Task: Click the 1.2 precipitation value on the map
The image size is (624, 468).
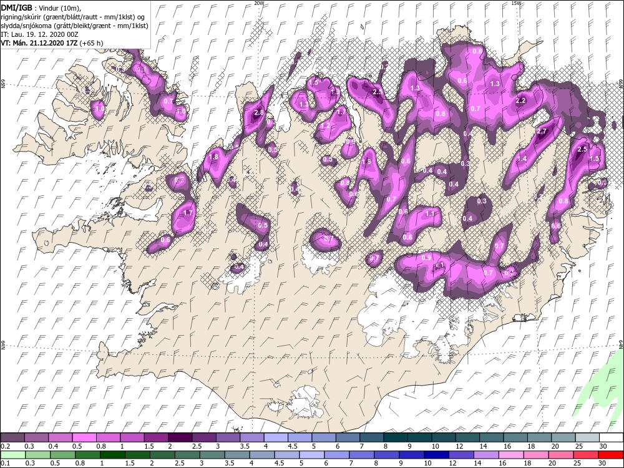Action: (x=324, y=126)
